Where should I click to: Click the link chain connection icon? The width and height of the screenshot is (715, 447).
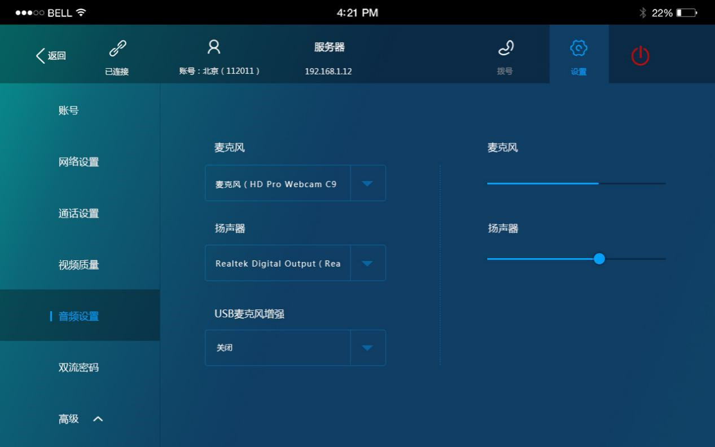click(x=117, y=49)
